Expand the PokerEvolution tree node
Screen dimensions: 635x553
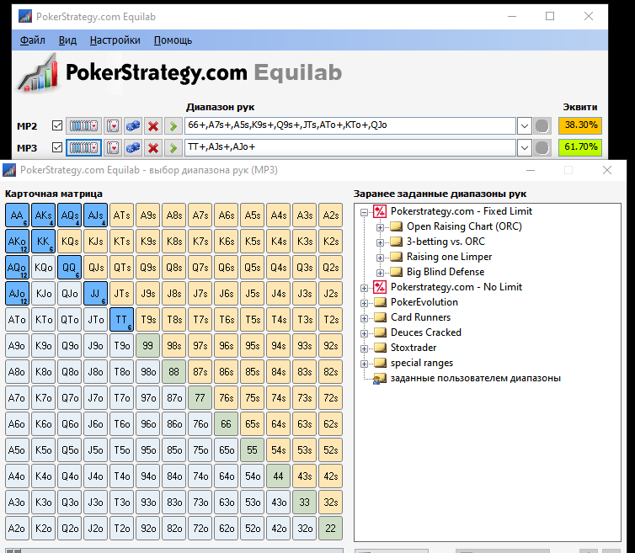coord(364,303)
